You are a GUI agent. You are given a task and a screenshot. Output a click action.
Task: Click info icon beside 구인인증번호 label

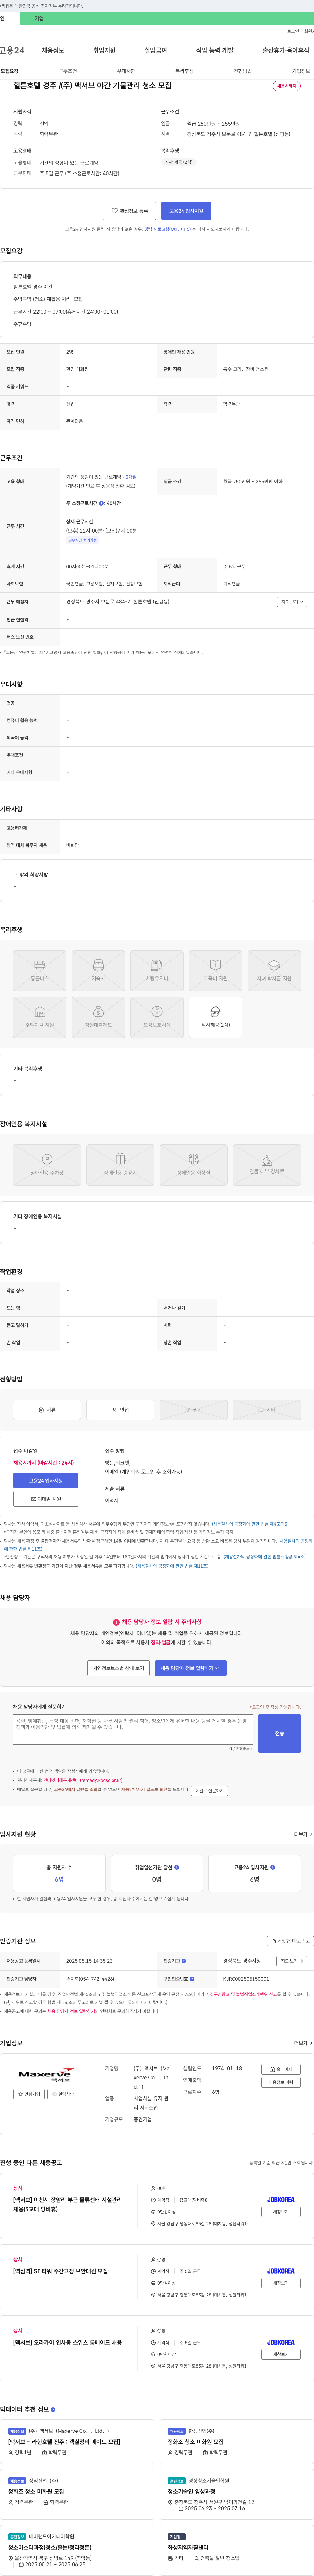pyautogui.click(x=192, y=1979)
